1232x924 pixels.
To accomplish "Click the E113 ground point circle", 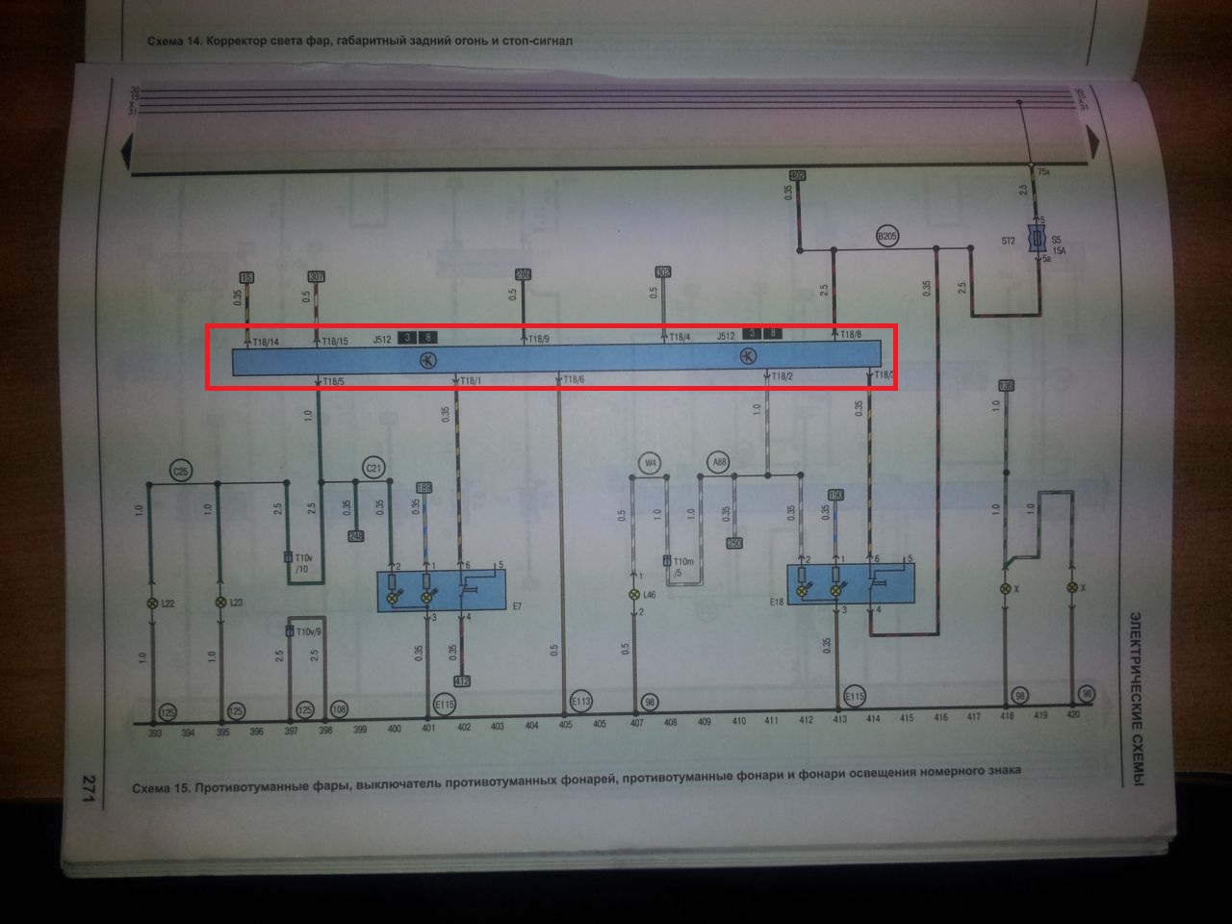I will click(581, 702).
